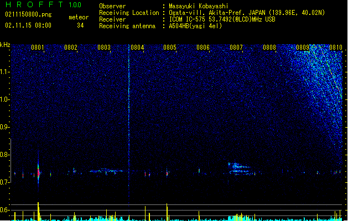Click the HROFFT 1.0.0 title text

tap(43, 4)
